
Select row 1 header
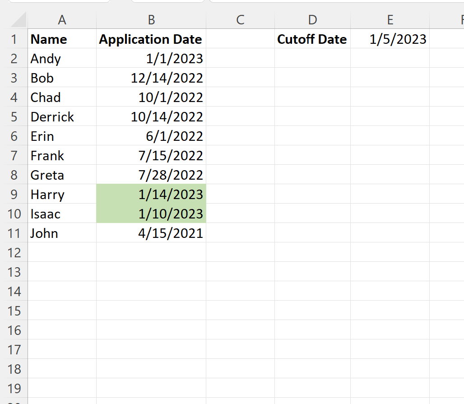(x=14, y=39)
